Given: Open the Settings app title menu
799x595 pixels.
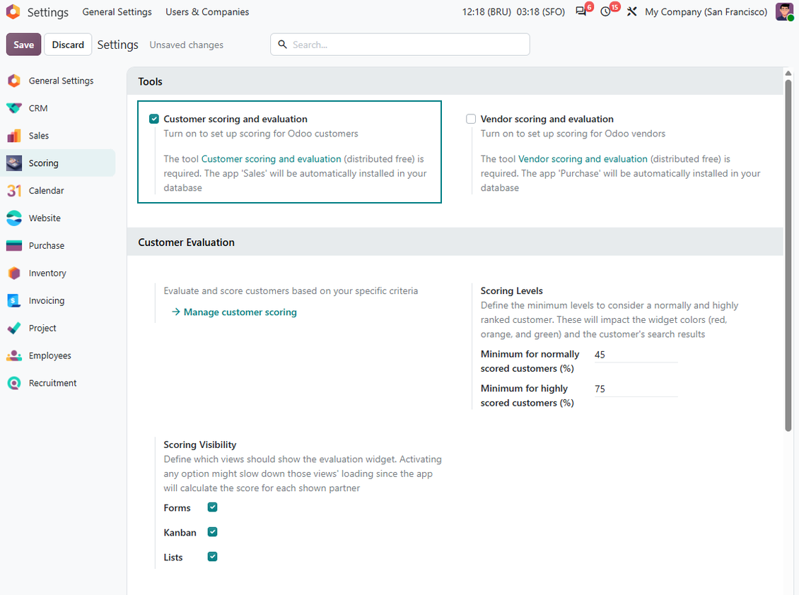Looking at the screenshot, I should point(48,12).
